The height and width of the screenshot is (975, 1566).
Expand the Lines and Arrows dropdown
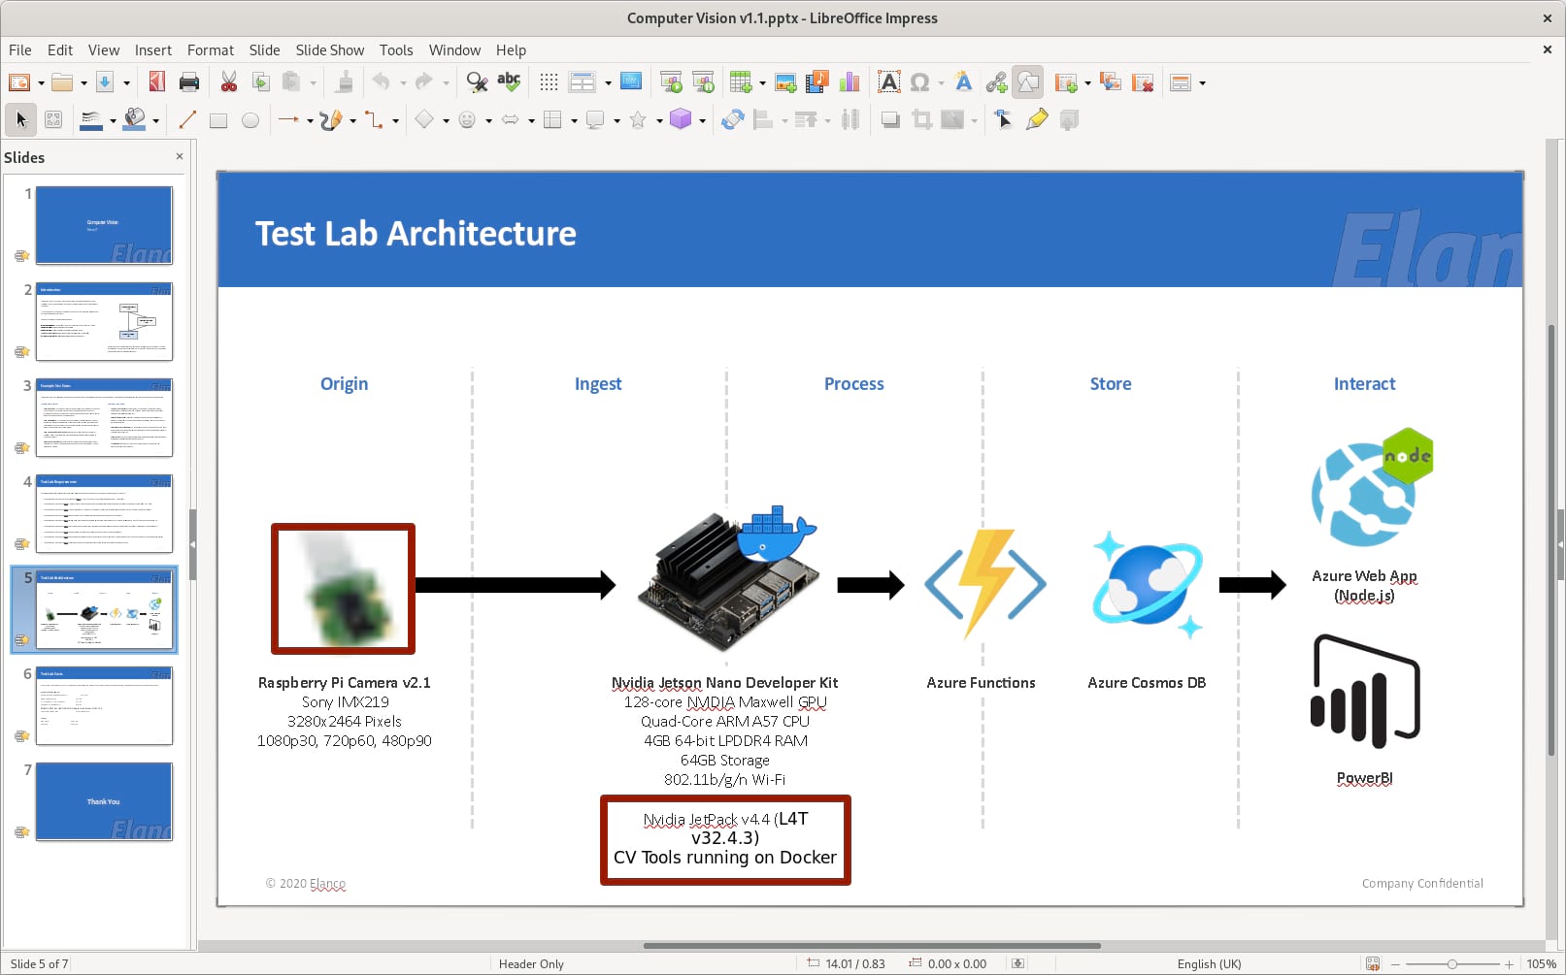click(x=310, y=120)
